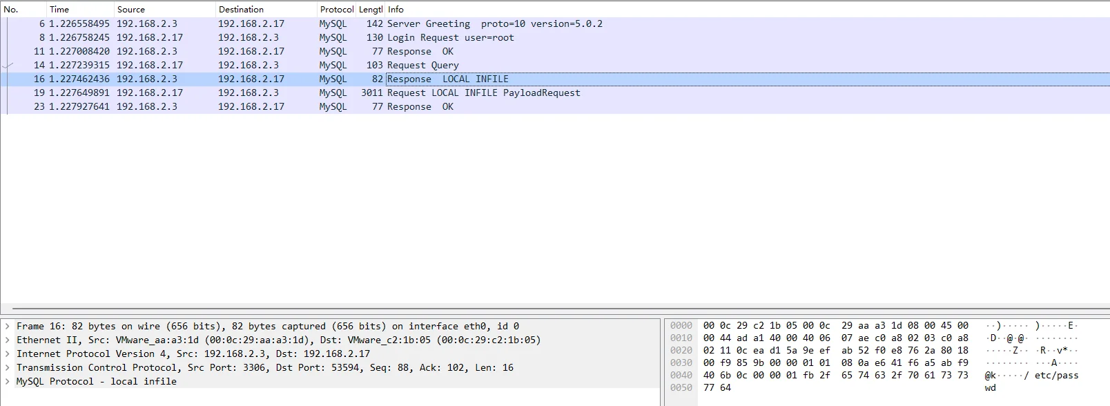
Task: Click hex offset 0040 row in bytes pane
Action: (x=681, y=375)
